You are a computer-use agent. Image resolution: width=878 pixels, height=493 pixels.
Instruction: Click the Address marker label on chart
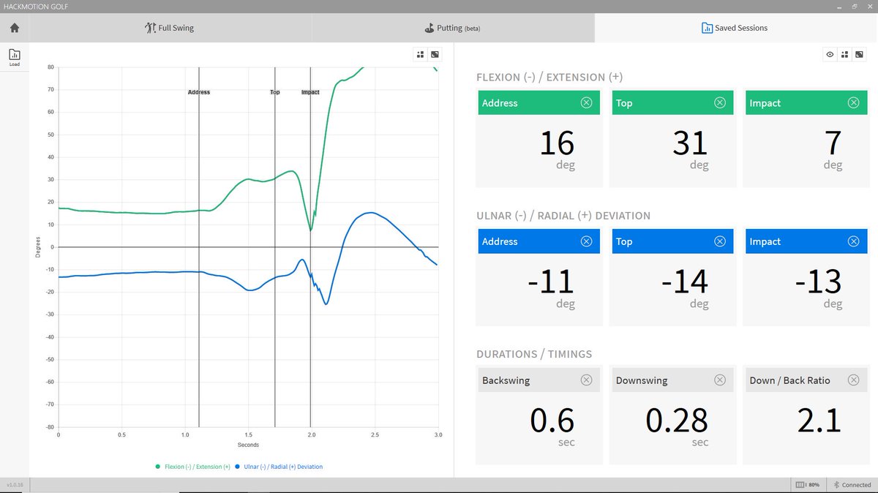coord(198,92)
